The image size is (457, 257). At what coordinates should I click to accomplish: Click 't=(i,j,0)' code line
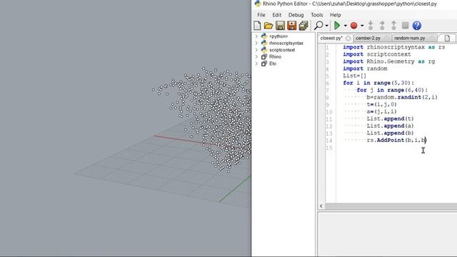point(381,104)
